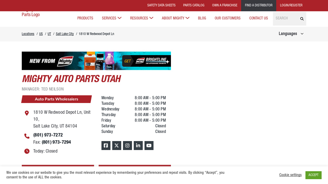Image resolution: width=328 pixels, height=184 pixels.
Task: Click the Salt Lake City breadcrumb
Action: (65, 34)
